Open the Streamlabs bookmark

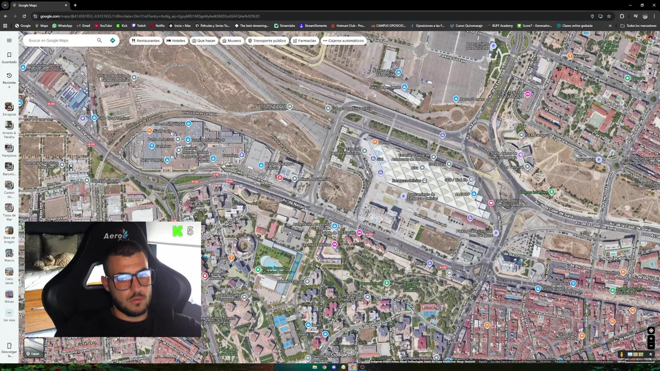pos(285,26)
